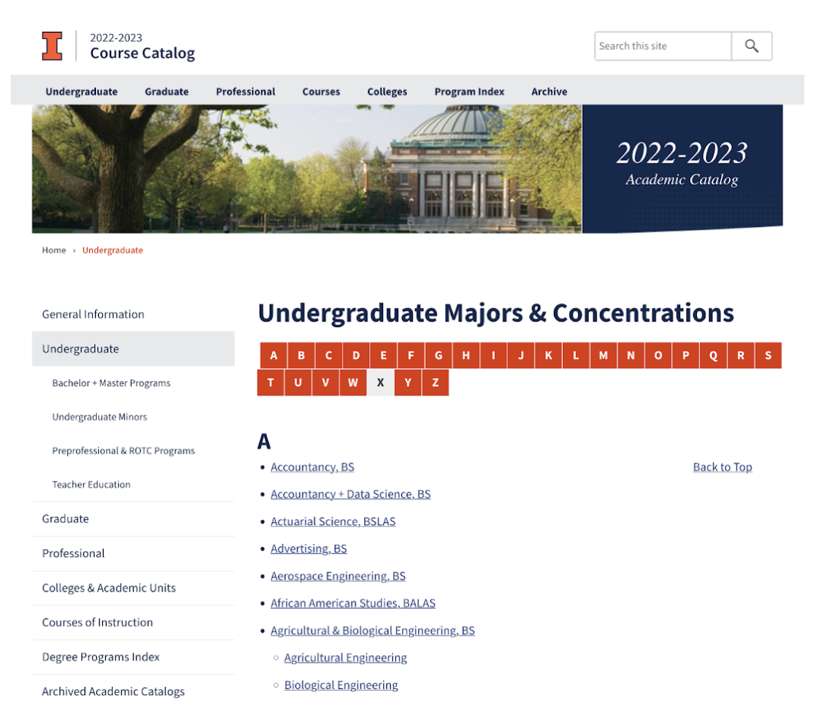Image resolution: width=818 pixels, height=721 pixels.
Task: Open Courses of Instruction sidebar link
Action: 97,623
